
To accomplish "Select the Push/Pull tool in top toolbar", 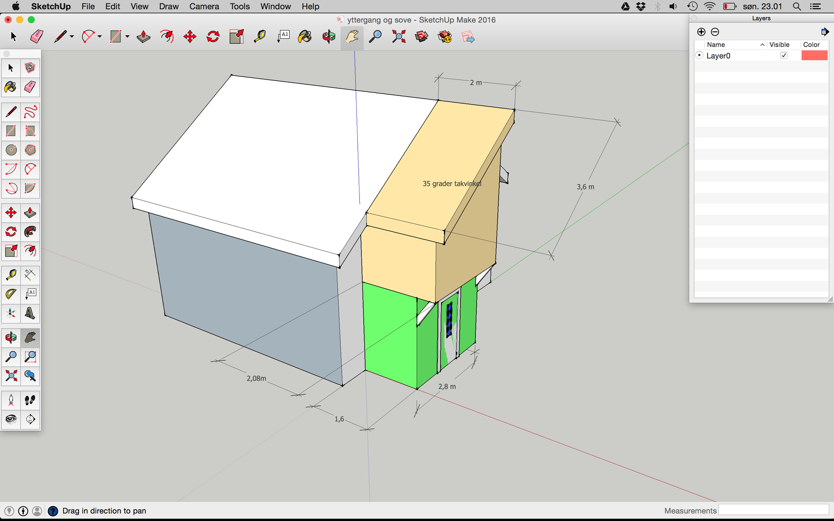I will 143,37.
